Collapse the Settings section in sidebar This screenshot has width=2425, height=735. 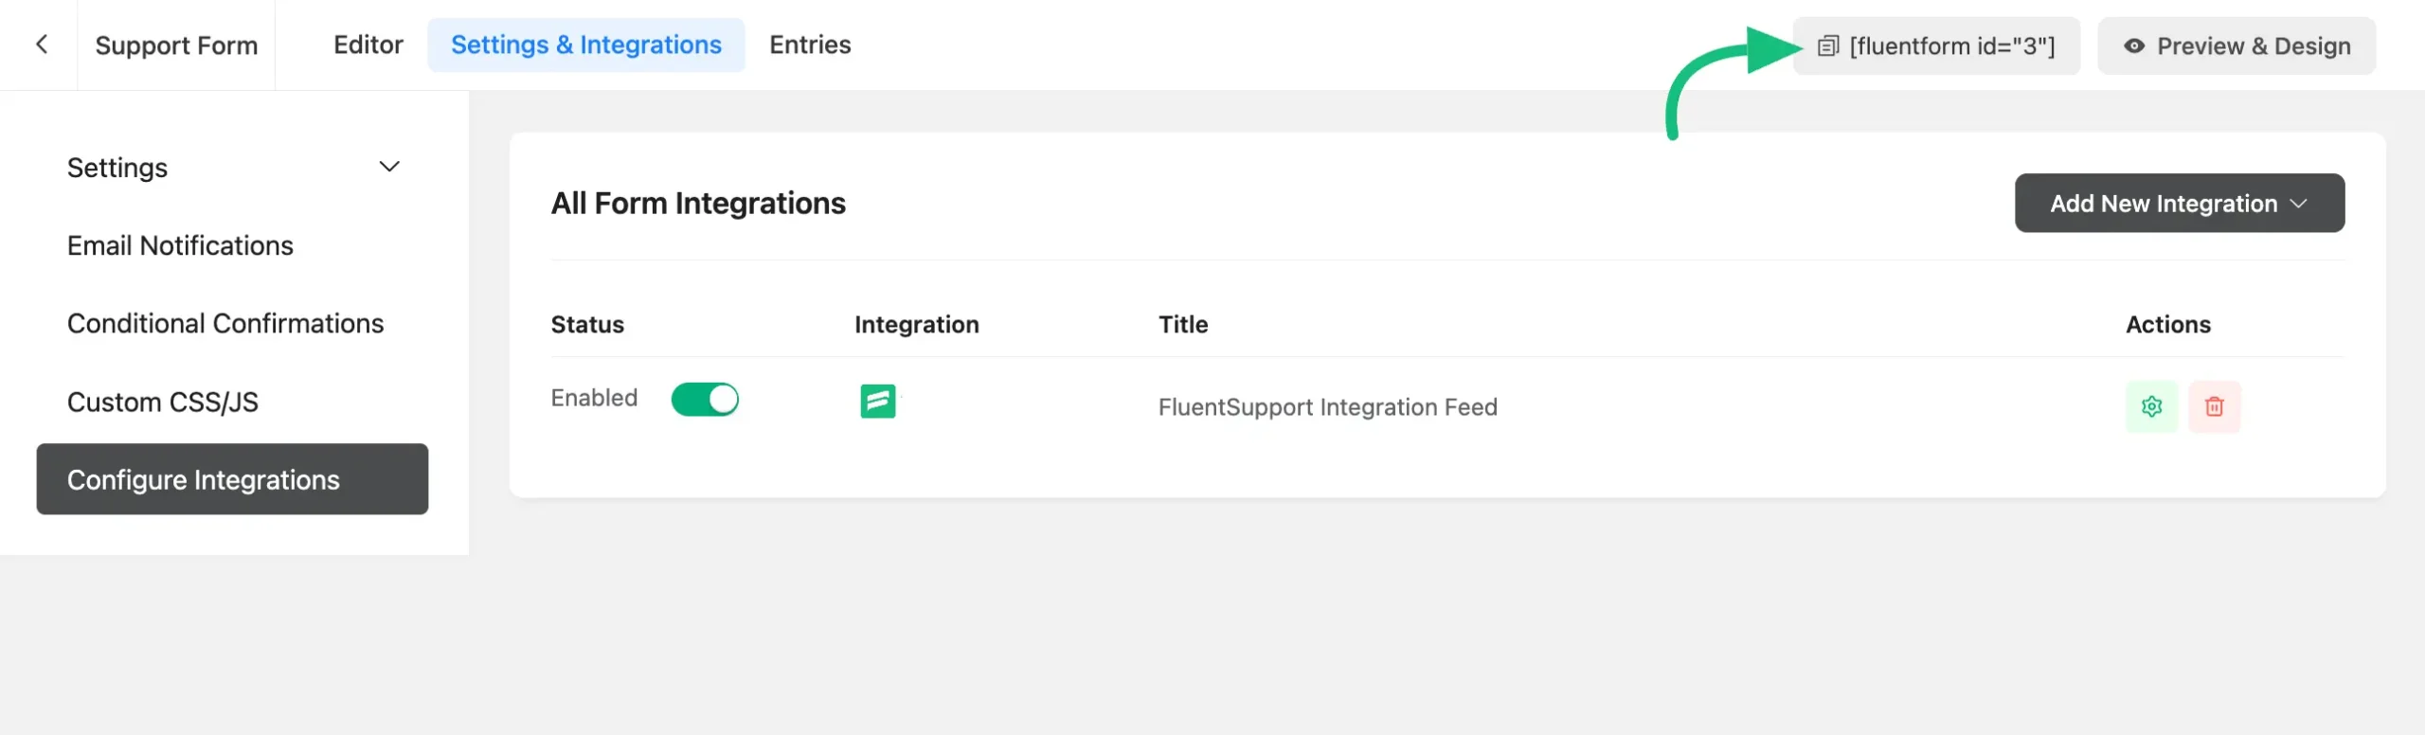pos(388,167)
